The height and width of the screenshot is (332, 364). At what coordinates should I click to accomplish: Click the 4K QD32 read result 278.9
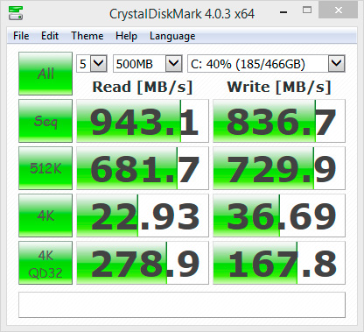tap(143, 263)
